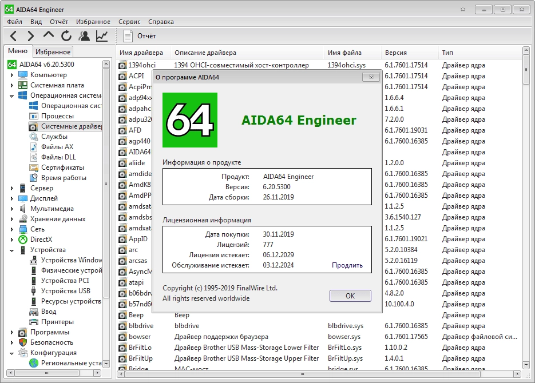
Task: Open the Отчёт menu in the menu bar
Action: [x=59, y=22]
